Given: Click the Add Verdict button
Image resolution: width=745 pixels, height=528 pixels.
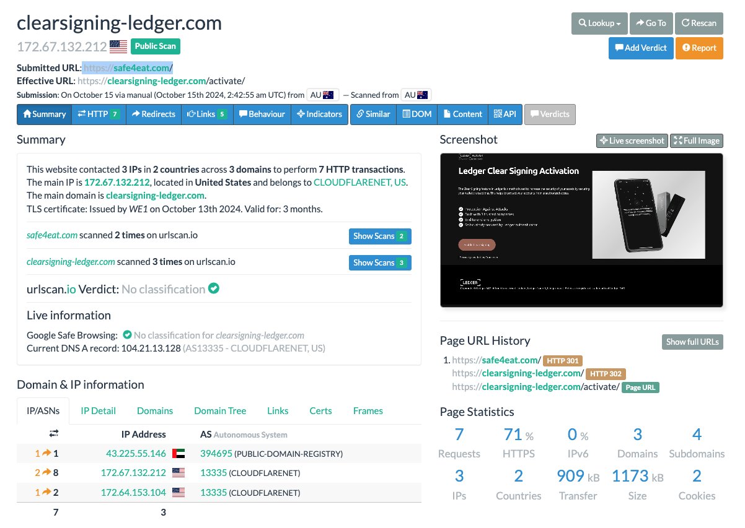Looking at the screenshot, I should pyautogui.click(x=641, y=48).
